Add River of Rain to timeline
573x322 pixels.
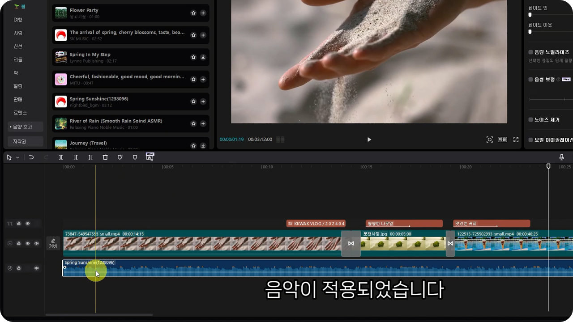tap(203, 123)
